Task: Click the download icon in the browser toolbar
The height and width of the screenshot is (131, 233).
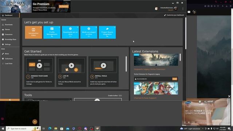Action: pos(226,6)
